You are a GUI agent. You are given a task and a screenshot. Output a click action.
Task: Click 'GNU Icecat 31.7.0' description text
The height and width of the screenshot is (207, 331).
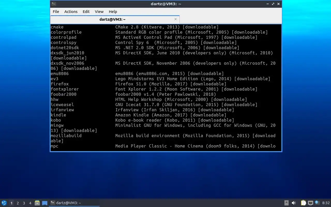pyautogui.click(x=137, y=105)
